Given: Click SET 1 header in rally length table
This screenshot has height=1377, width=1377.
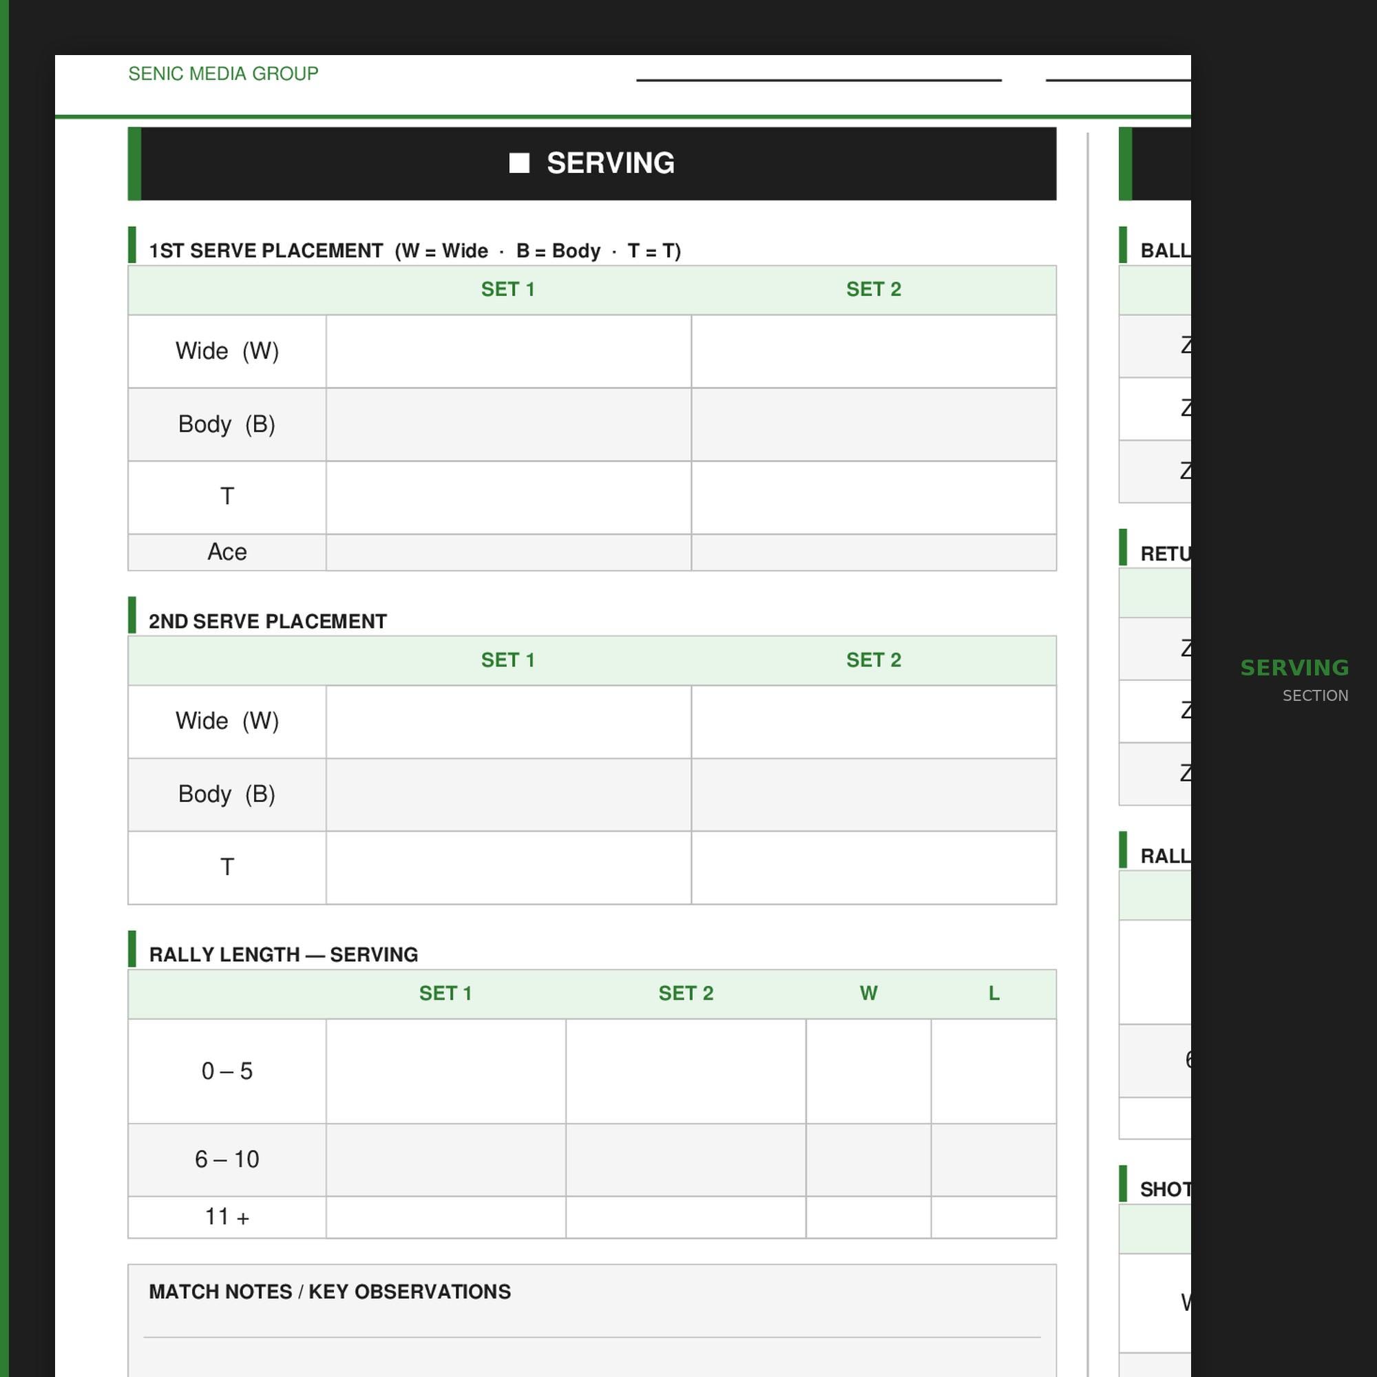Looking at the screenshot, I should (446, 994).
